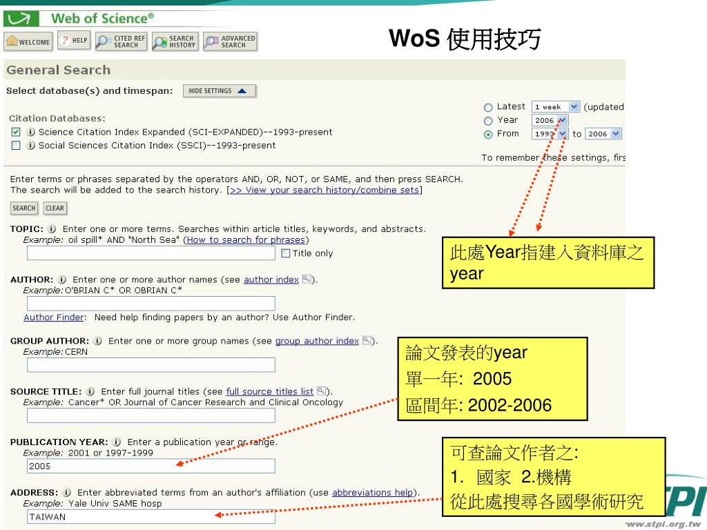
Task: Open Advanced Search
Action: [230, 41]
